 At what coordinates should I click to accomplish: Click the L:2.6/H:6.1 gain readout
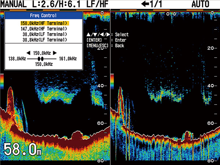pos(56,4)
